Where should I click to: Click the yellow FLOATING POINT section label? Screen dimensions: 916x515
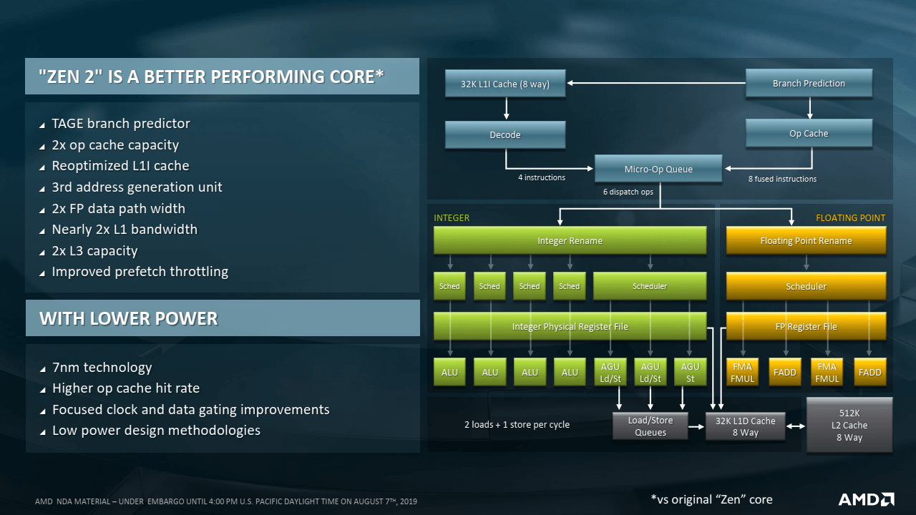coord(850,217)
